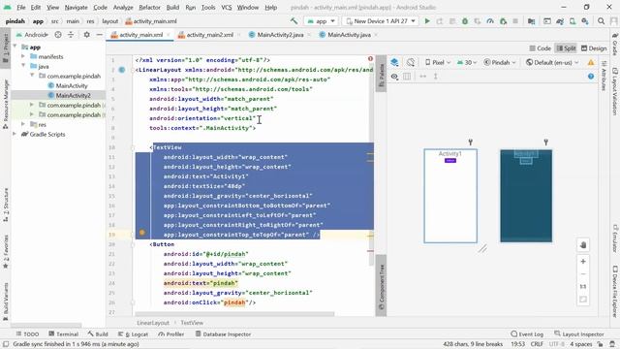Switch to MainActivity2.java tab
Screen dimensions: 620x349
pos(280,35)
